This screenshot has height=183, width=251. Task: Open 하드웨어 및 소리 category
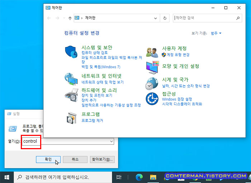[99, 90]
